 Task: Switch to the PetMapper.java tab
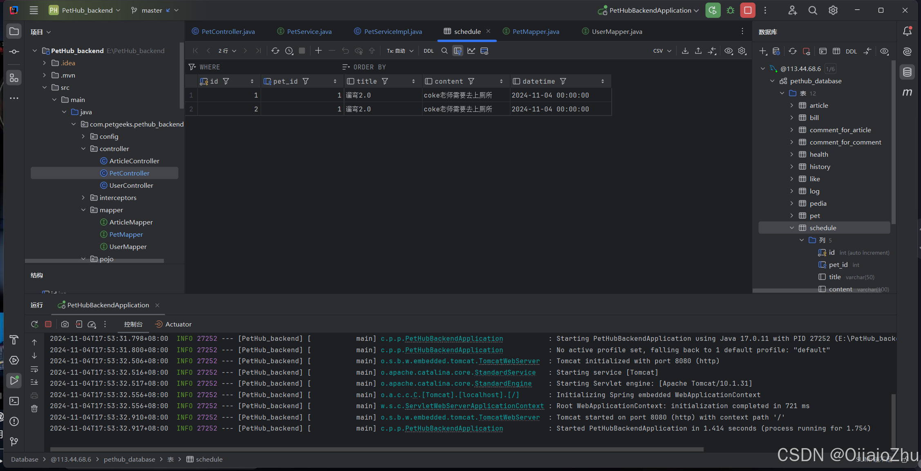coord(535,31)
